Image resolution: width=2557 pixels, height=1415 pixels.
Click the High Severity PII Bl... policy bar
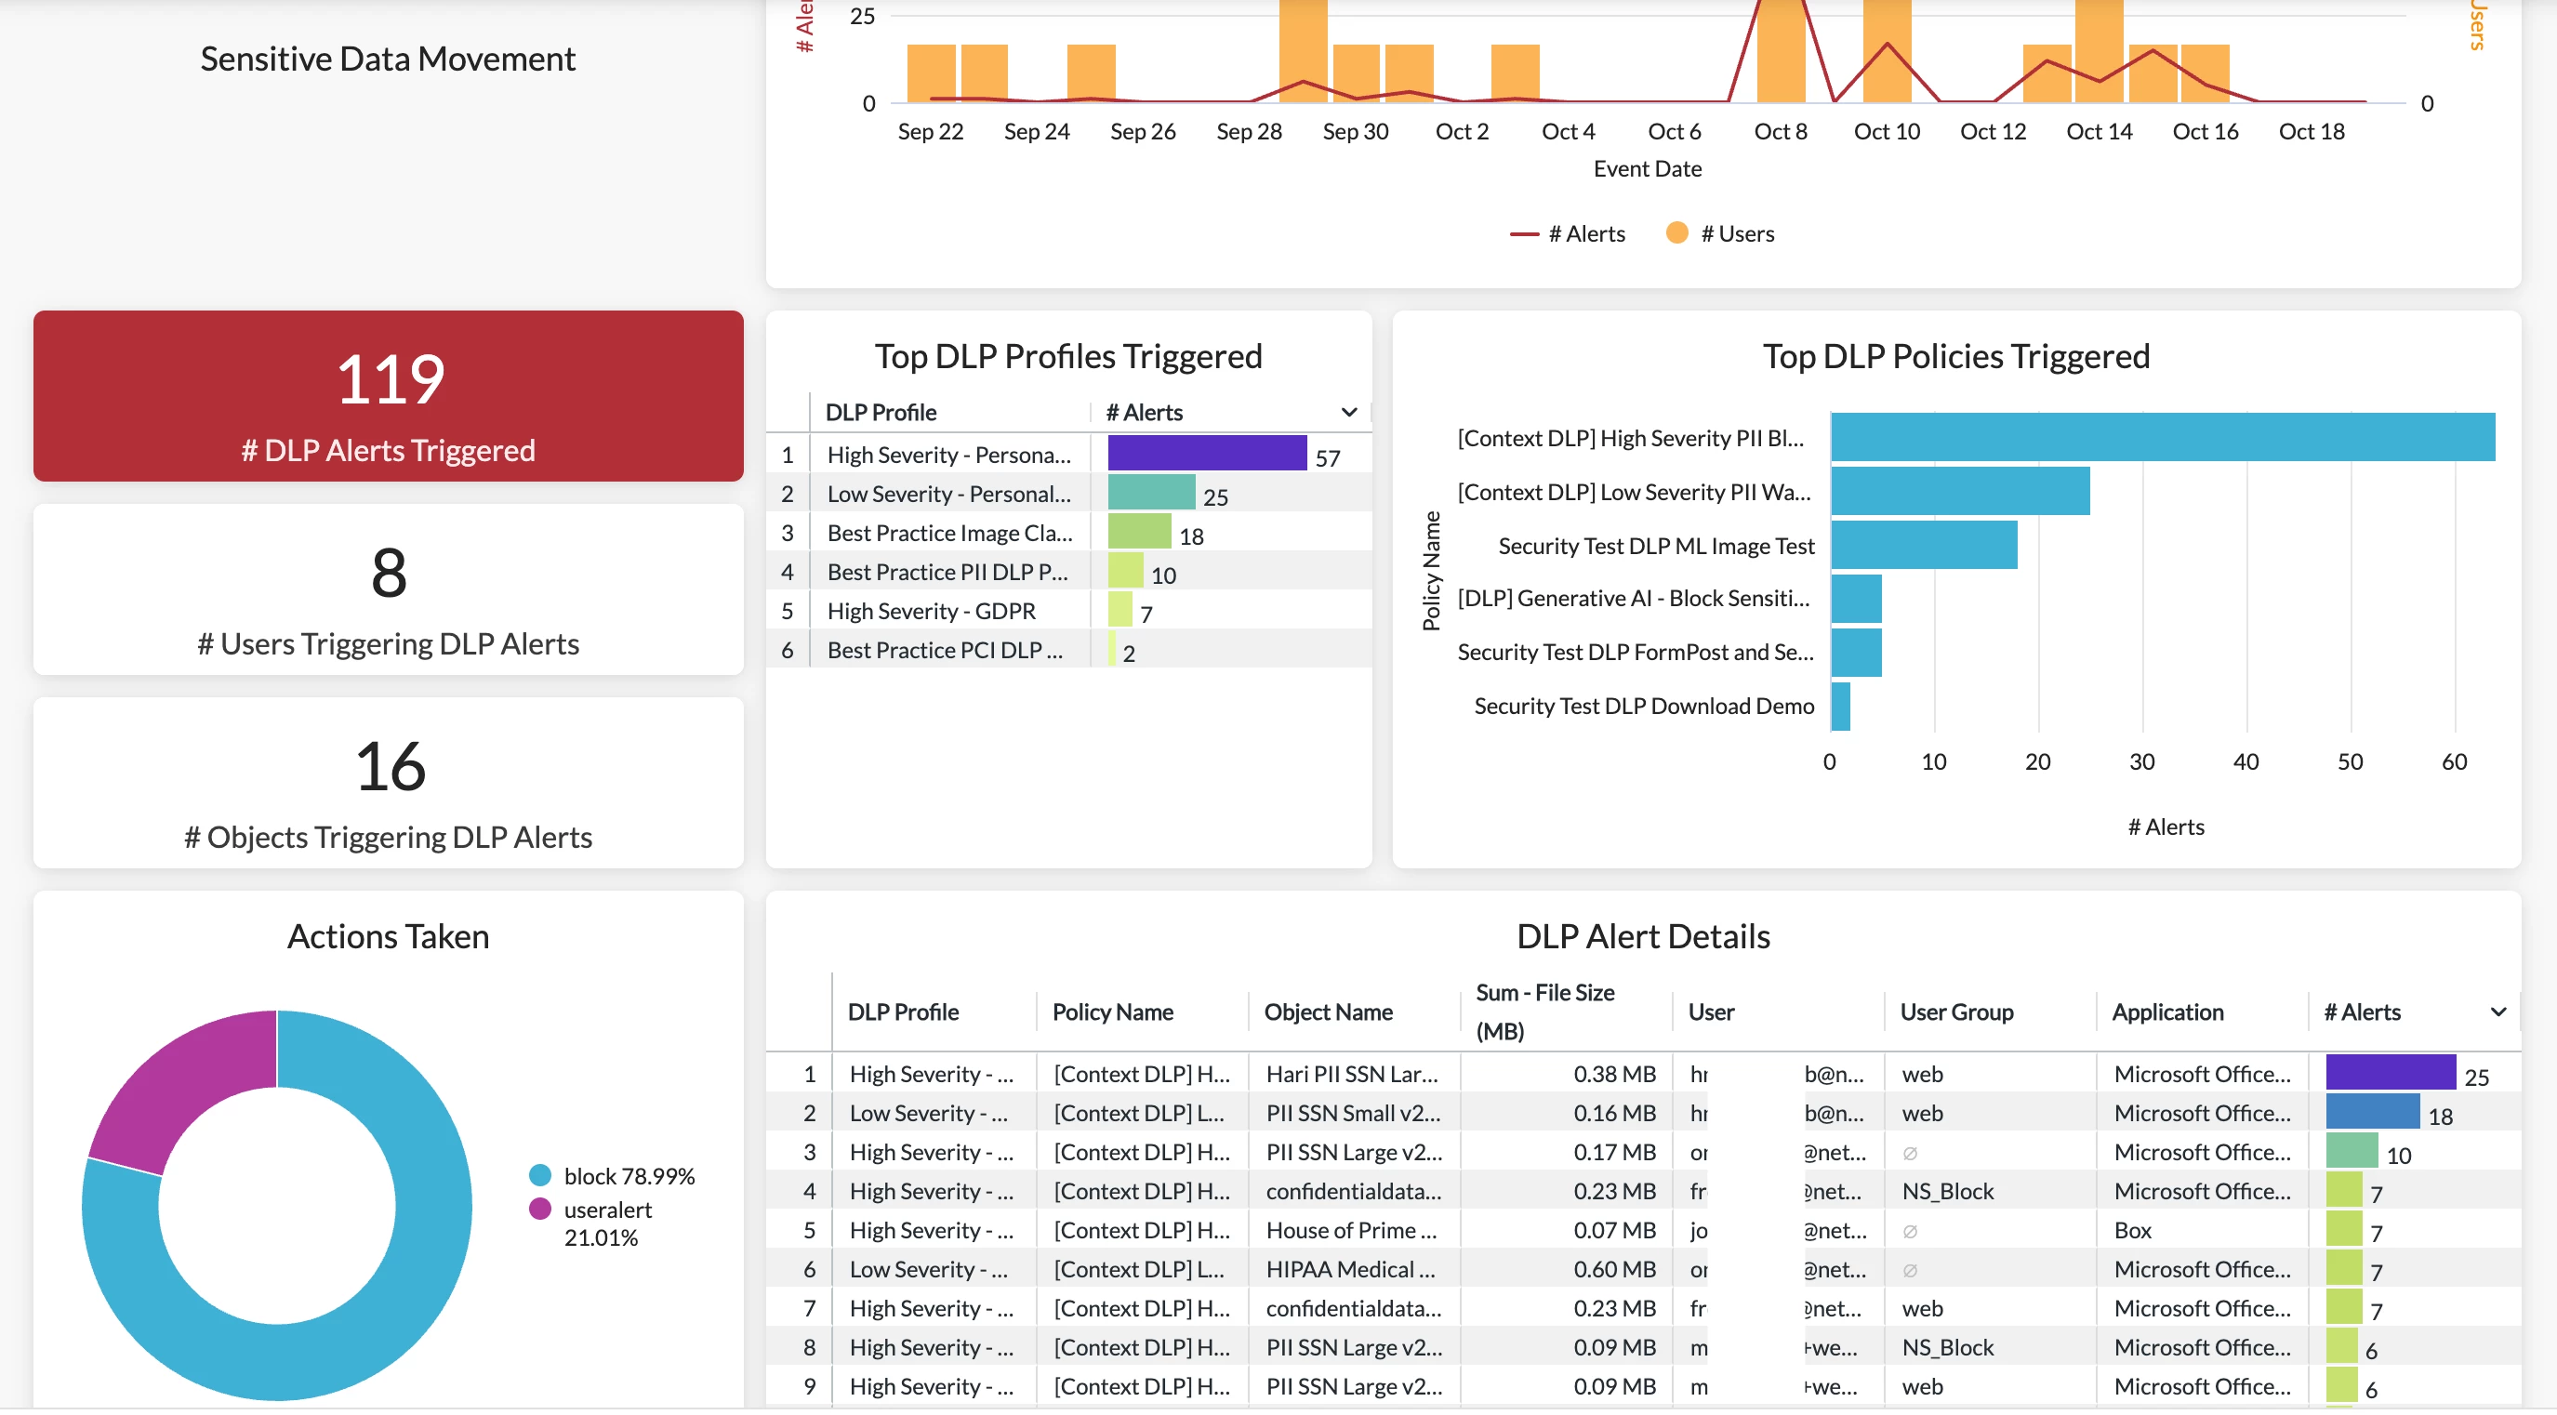pyautogui.click(x=2162, y=438)
